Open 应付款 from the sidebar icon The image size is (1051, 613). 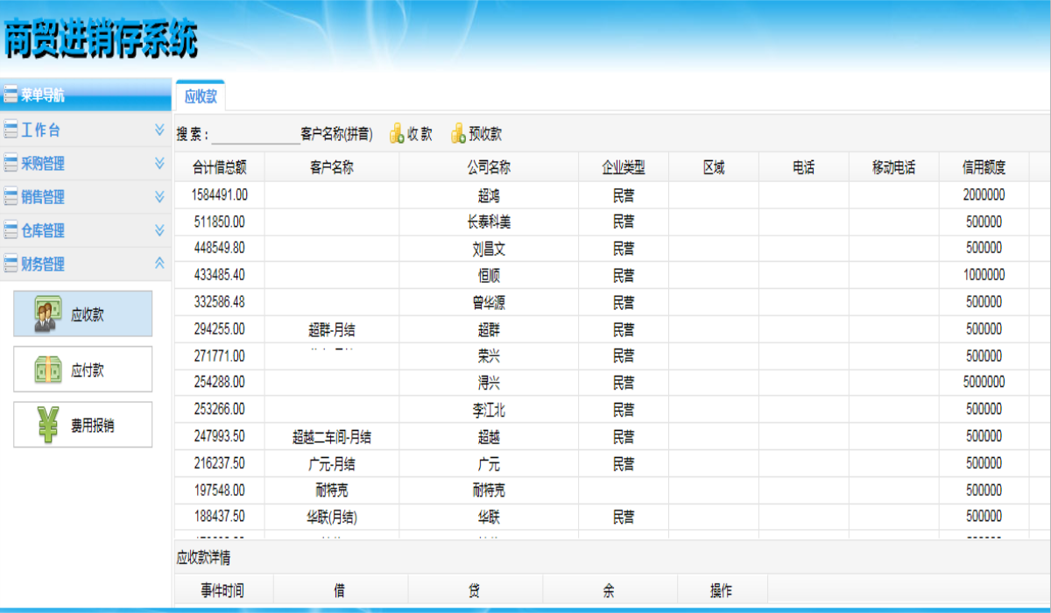point(47,370)
